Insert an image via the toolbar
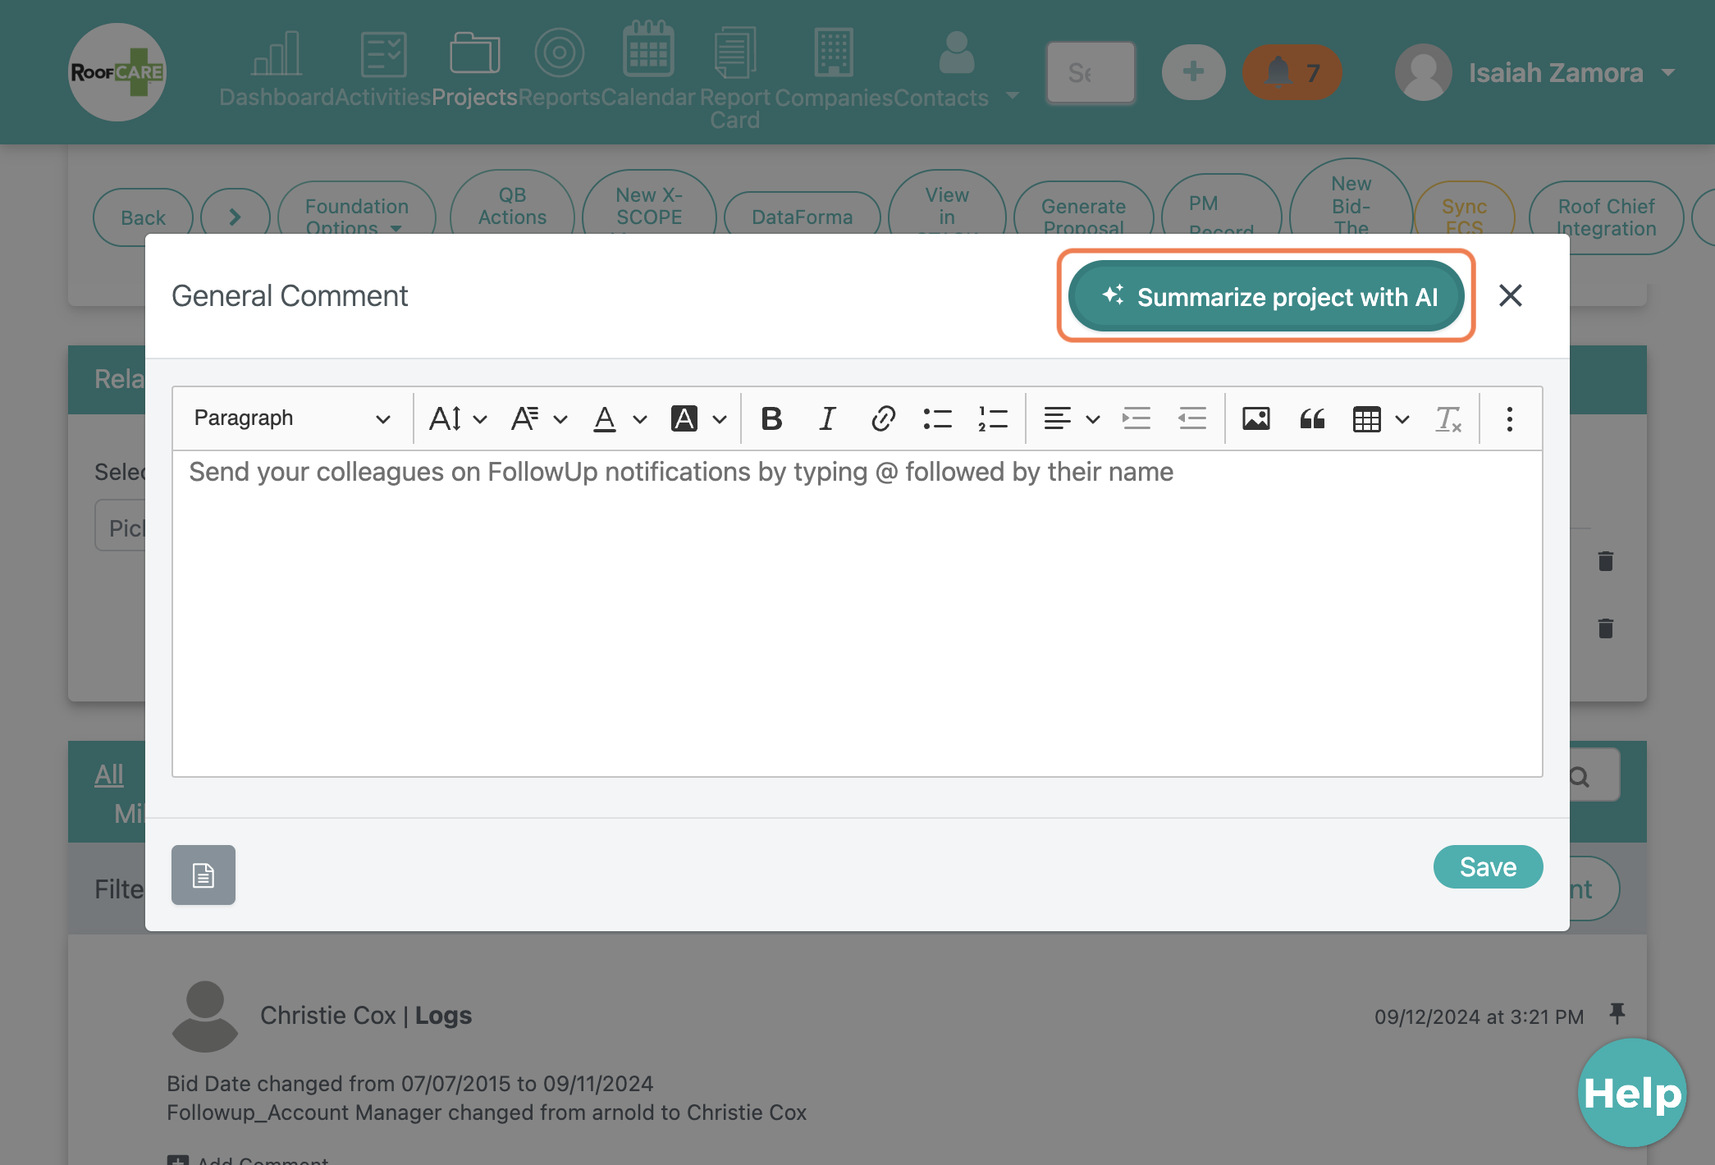 (1256, 418)
